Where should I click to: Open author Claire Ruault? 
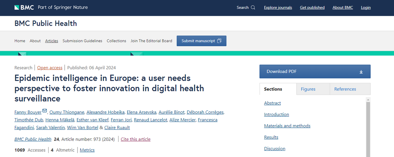(118, 127)
